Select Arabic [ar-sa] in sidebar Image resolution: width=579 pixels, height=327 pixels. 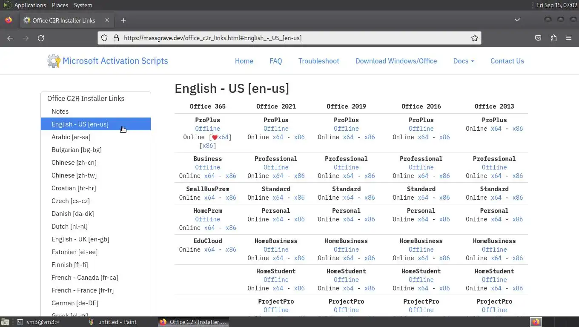point(96,137)
